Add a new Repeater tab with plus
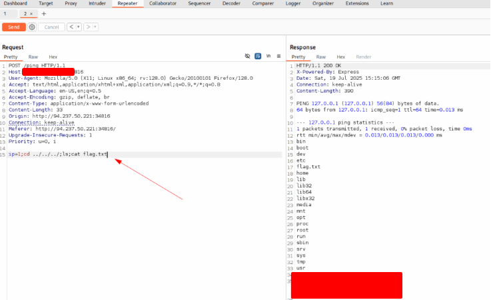The width and height of the screenshot is (491, 300). pos(44,13)
